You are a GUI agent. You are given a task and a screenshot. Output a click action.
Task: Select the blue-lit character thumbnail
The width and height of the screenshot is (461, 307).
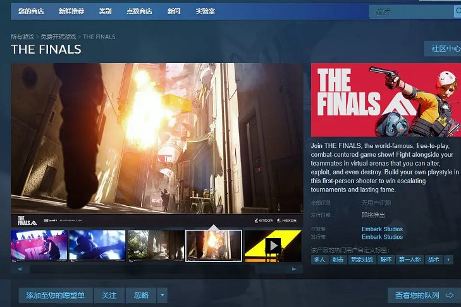[x=97, y=246]
